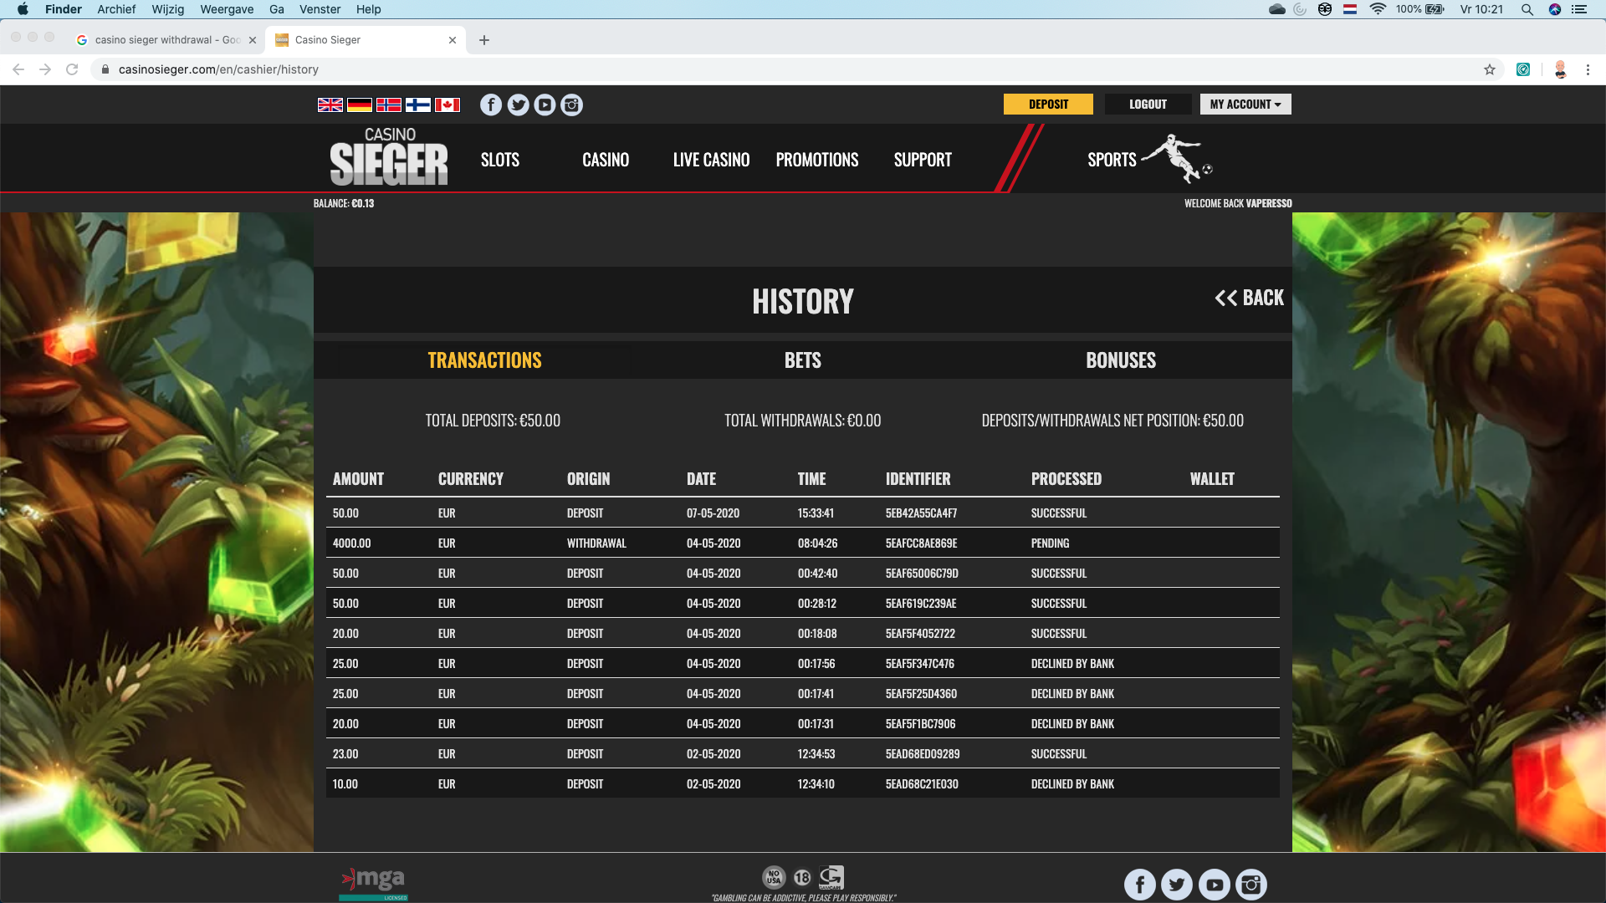Screen dimensions: 1606x903
Task: Open Instagram icon in the header
Action: click(572, 105)
